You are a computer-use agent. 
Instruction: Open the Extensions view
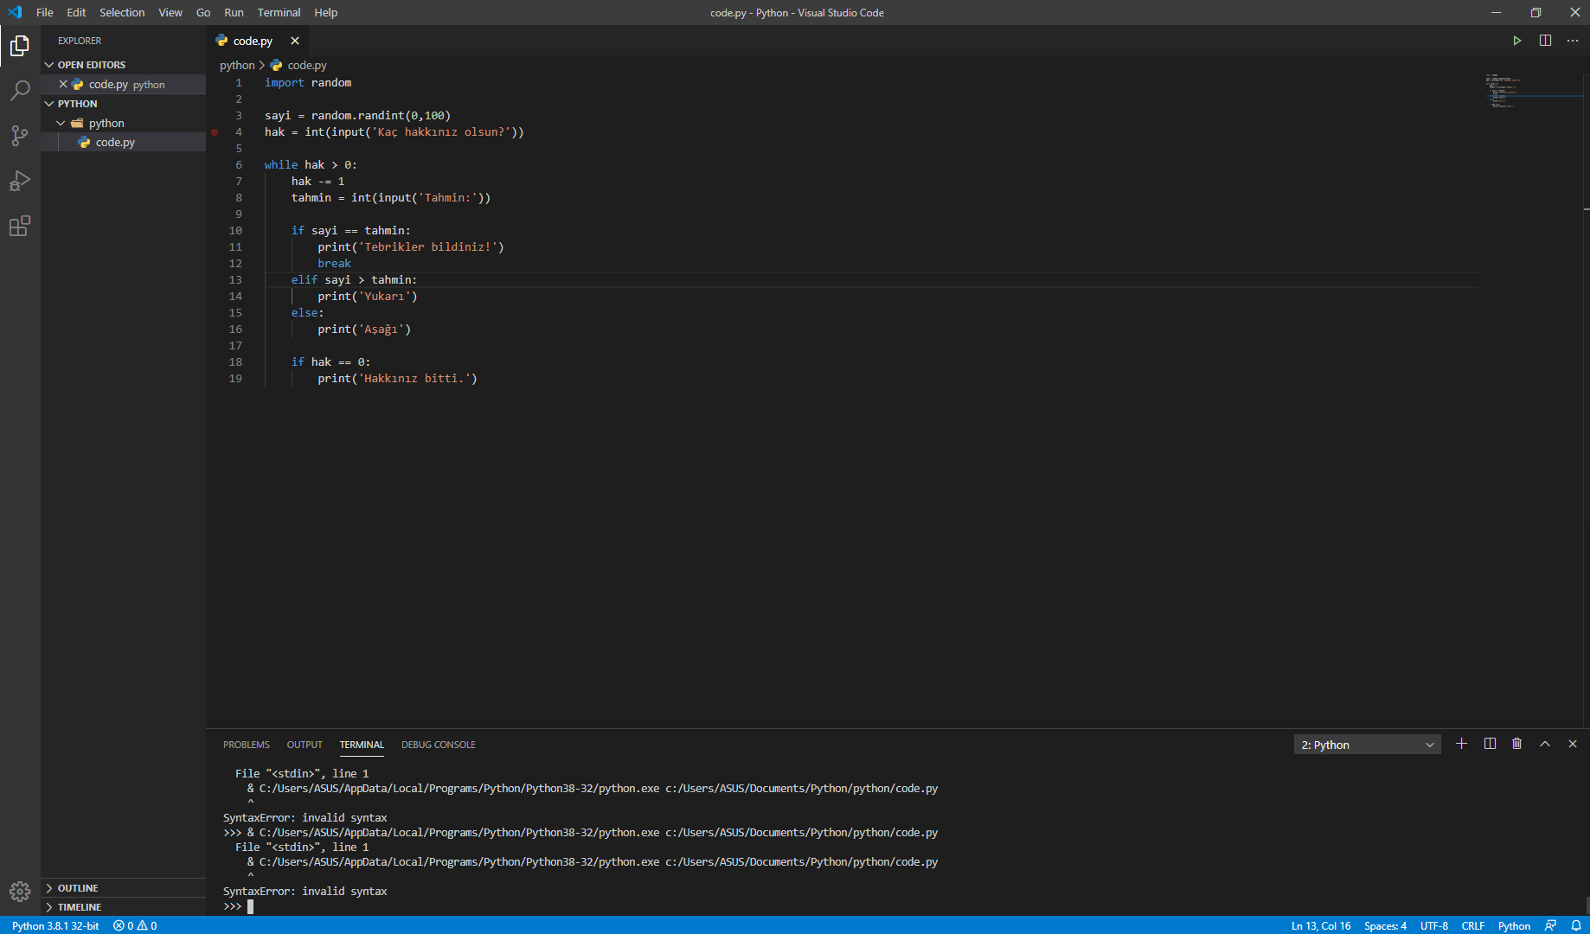pyautogui.click(x=20, y=226)
